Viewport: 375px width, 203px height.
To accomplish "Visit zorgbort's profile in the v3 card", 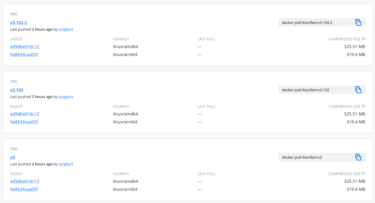I will click(66, 164).
